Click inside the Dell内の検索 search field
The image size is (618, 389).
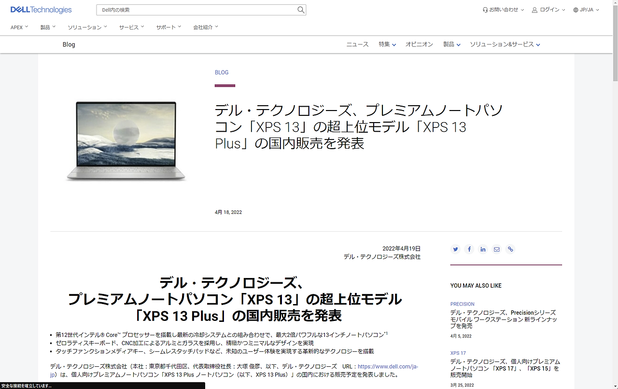click(x=193, y=10)
